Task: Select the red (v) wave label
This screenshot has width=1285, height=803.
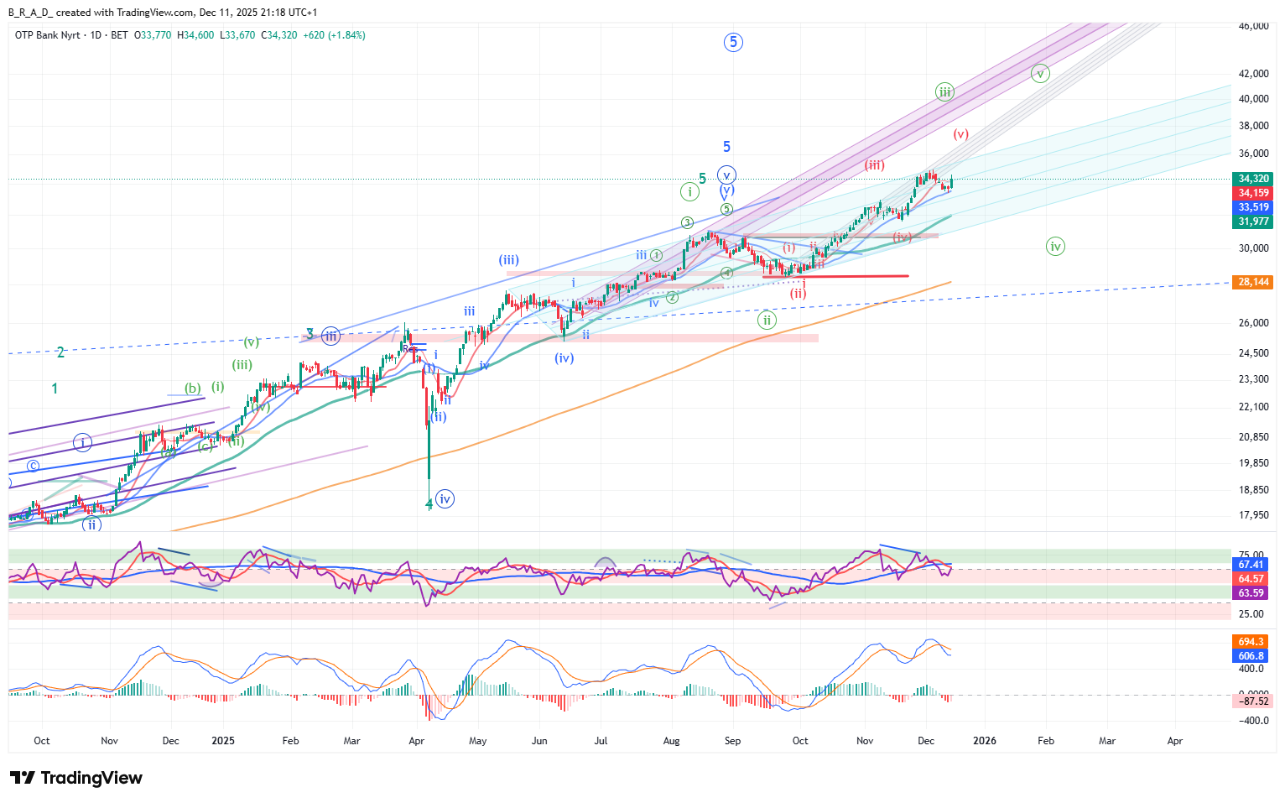Action: [960, 134]
